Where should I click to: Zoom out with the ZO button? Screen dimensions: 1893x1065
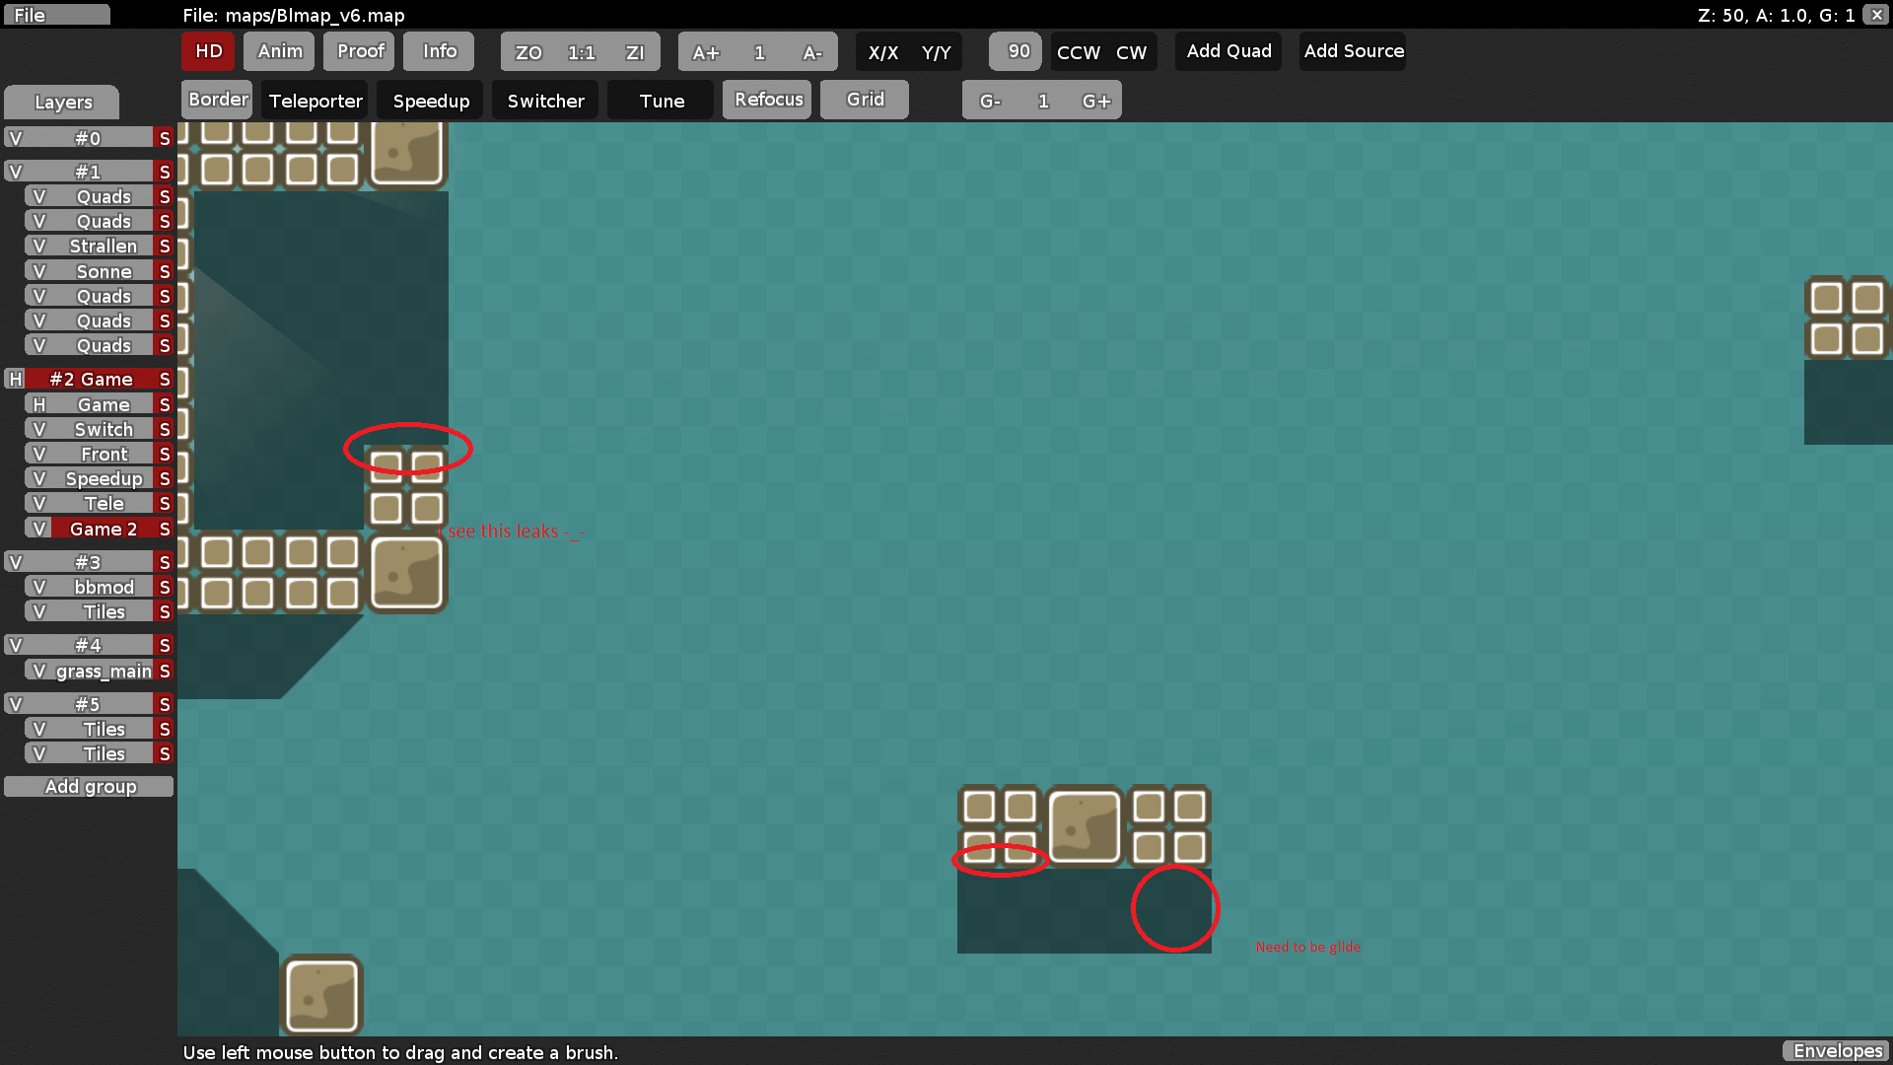tap(528, 51)
